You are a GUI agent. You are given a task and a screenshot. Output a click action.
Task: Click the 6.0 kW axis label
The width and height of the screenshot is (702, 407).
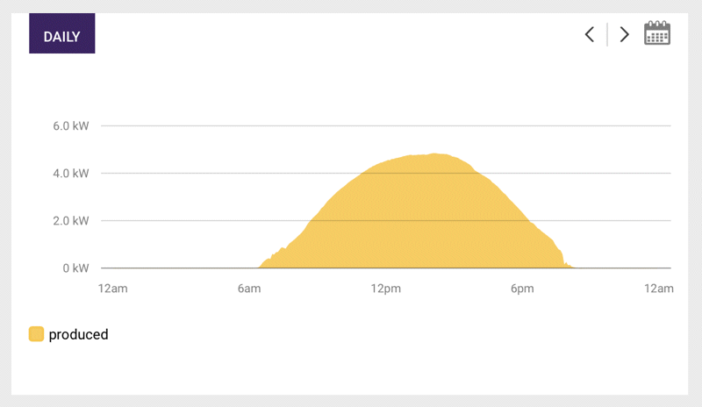[x=71, y=125]
